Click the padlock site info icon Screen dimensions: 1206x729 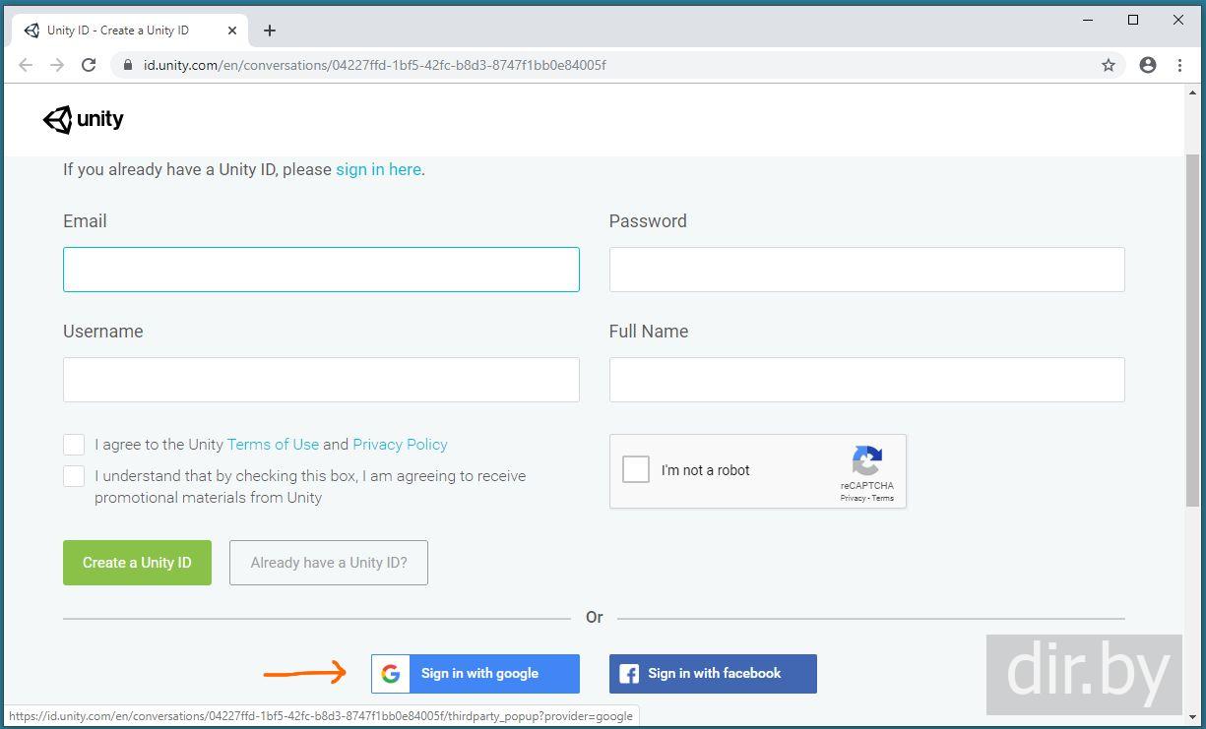(127, 65)
